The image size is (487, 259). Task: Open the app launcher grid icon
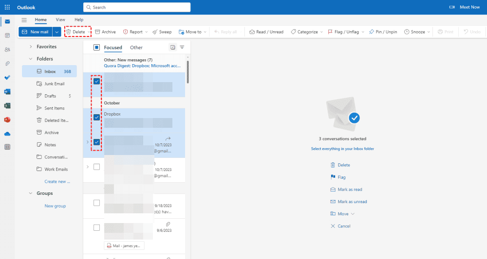[x=7, y=7]
